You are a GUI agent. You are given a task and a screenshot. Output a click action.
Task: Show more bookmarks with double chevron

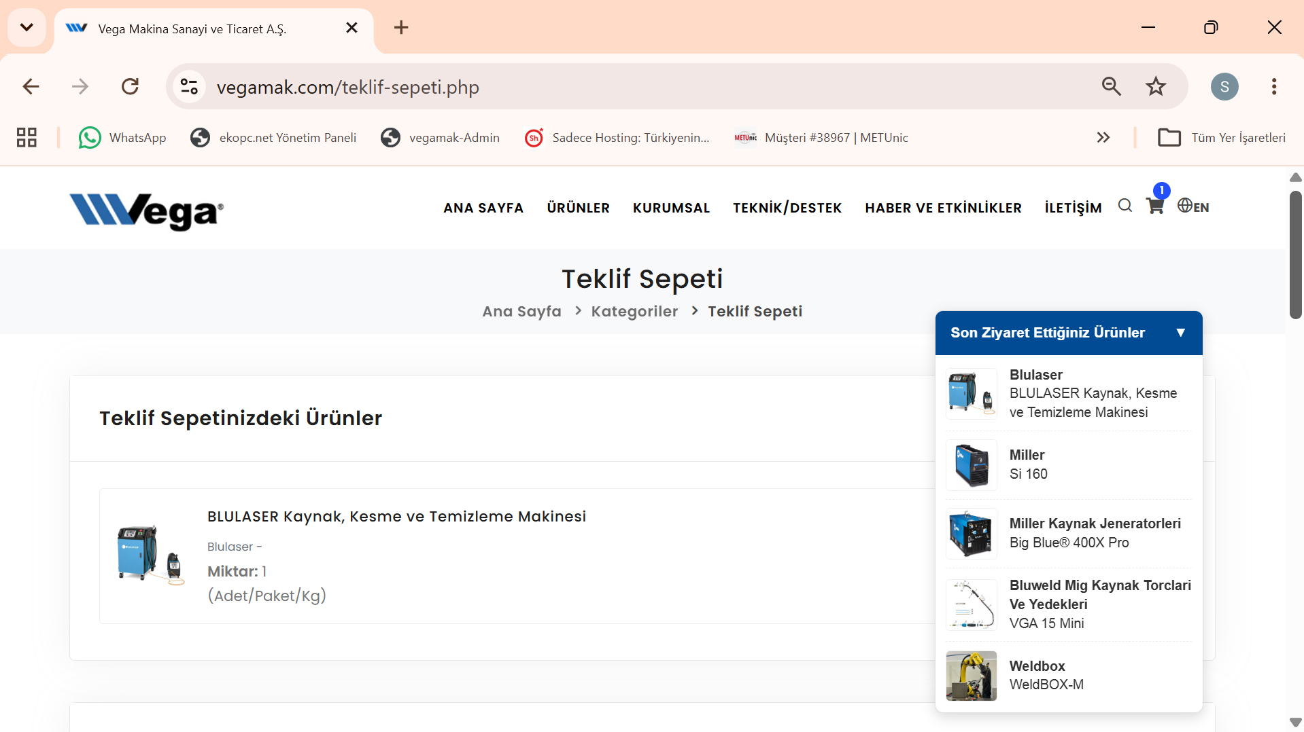pyautogui.click(x=1103, y=138)
